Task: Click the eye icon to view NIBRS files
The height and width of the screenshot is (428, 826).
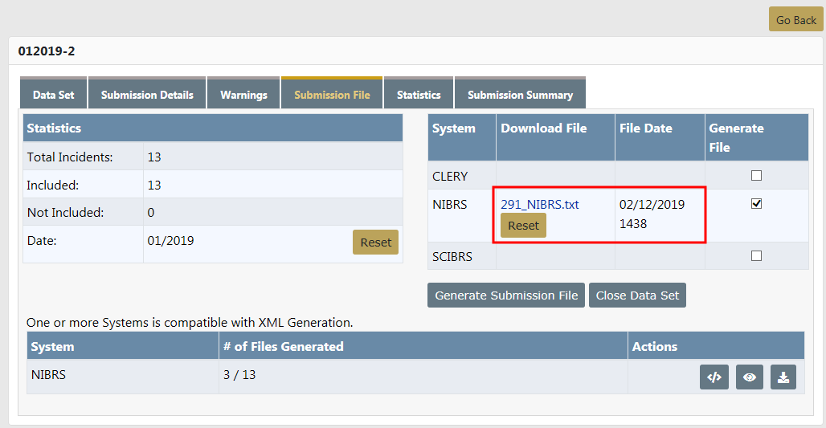Action: (x=749, y=377)
